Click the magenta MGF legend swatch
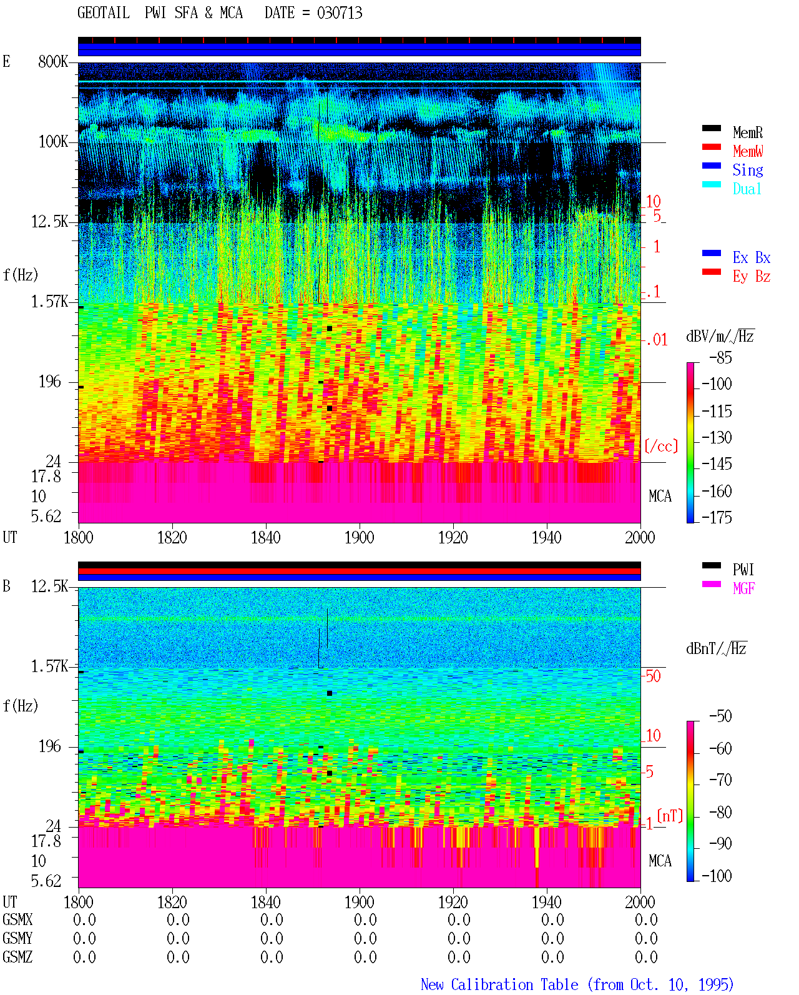Viewport: 799px width, 995px height. [711, 584]
